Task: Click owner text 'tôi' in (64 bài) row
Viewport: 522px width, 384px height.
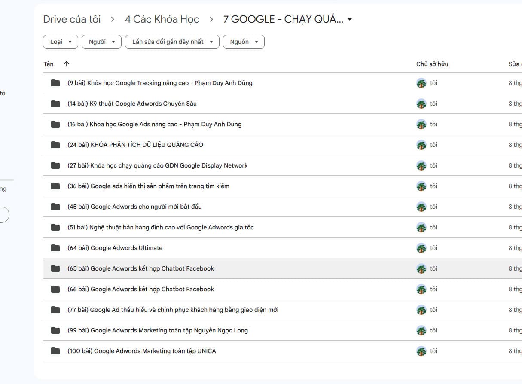Action: click(433, 248)
